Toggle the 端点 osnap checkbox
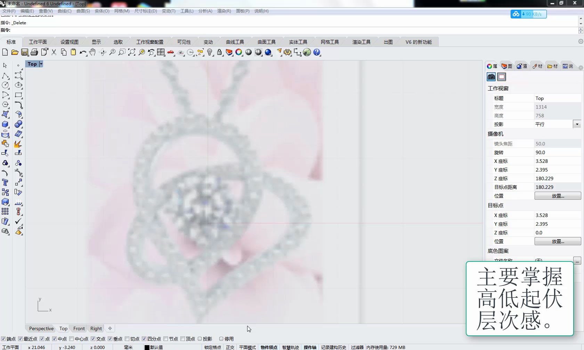This screenshot has height=350, width=584. pos(3,339)
